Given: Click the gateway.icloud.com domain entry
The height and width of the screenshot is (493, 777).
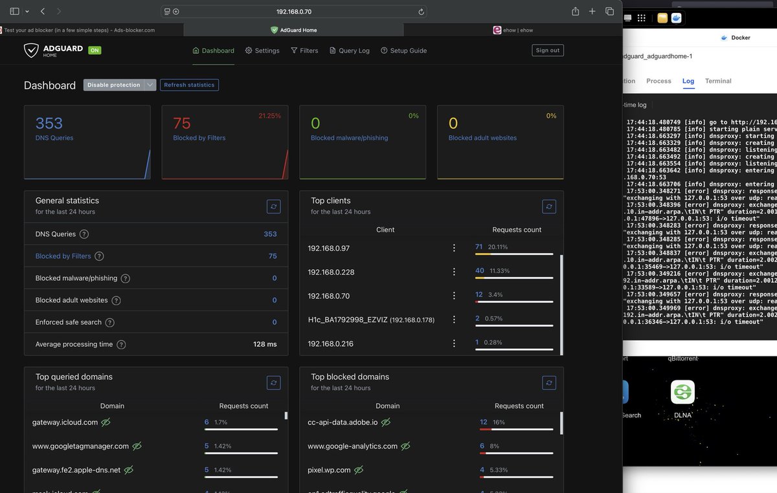Looking at the screenshot, I should click(65, 422).
